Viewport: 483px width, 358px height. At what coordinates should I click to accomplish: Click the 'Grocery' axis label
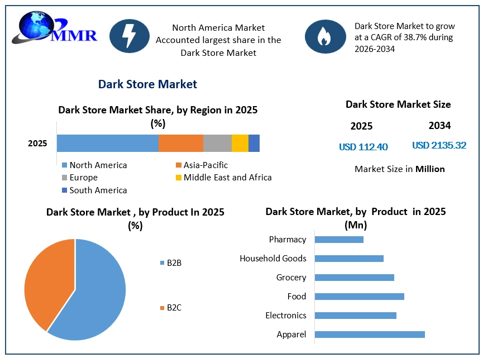tap(291, 278)
